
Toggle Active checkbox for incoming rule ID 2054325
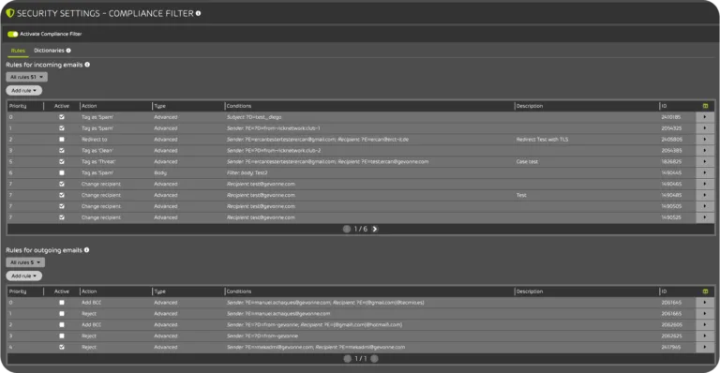tap(62, 128)
